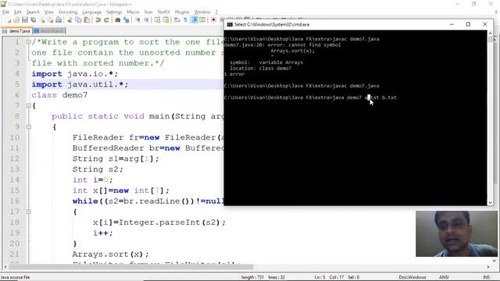This screenshot has height=281, width=500.
Task: Click the Synchronize Vertical Scrolling icon
Action: 158,20
